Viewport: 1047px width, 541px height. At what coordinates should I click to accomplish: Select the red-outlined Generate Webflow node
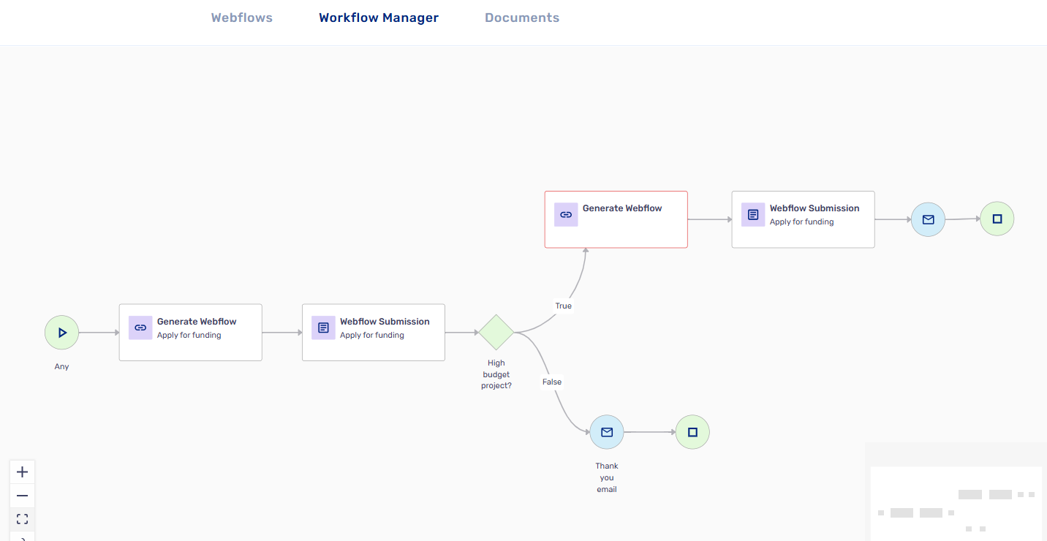[616, 219]
